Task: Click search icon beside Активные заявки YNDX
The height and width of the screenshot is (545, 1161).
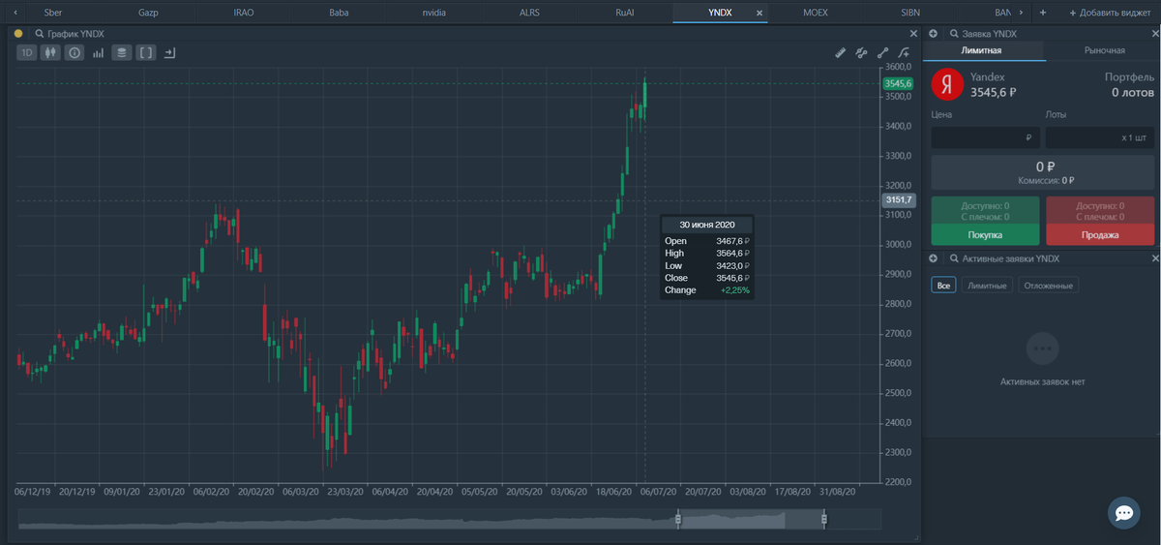Action: pyautogui.click(x=953, y=258)
